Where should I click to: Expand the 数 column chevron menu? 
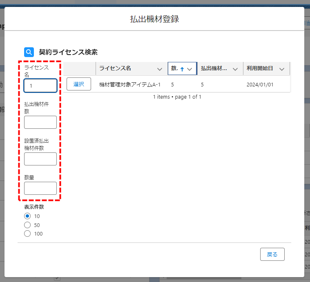click(x=190, y=69)
